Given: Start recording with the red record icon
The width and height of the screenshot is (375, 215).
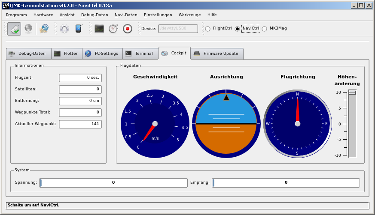Looking at the screenshot, I should click(x=127, y=29).
